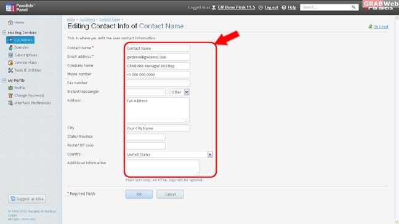Click the Additional information text area
The height and width of the screenshot is (224, 399).
tap(163, 167)
